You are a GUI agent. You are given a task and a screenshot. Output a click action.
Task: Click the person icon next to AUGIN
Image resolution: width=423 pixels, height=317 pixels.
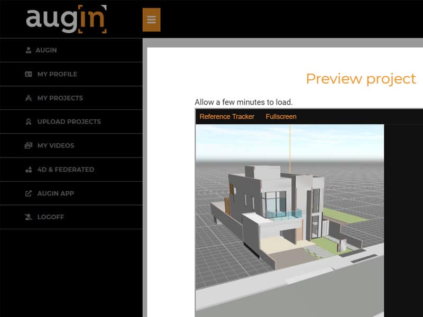coord(29,50)
